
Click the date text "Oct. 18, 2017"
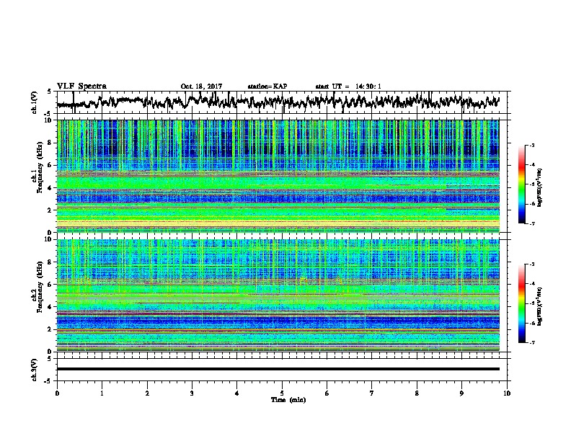201,86
